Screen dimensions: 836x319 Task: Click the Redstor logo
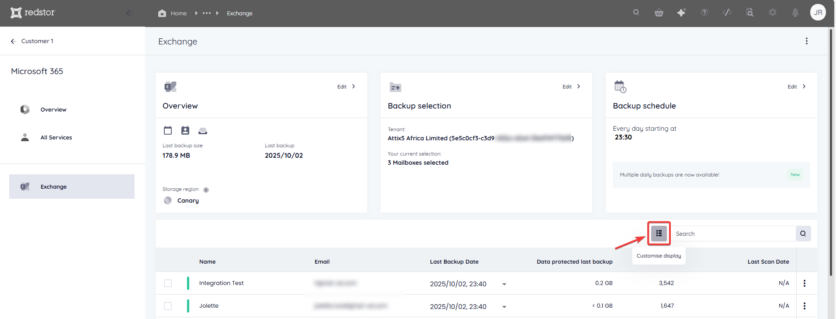coord(33,13)
